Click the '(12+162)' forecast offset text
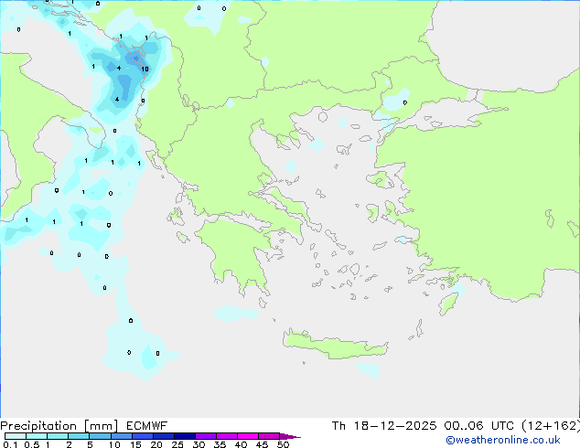The image size is (580, 448). point(551,426)
